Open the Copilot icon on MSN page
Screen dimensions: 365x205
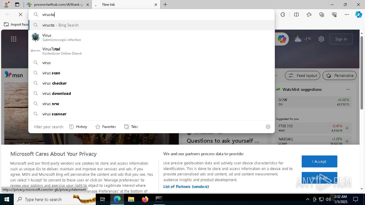pyautogui.click(x=282, y=39)
